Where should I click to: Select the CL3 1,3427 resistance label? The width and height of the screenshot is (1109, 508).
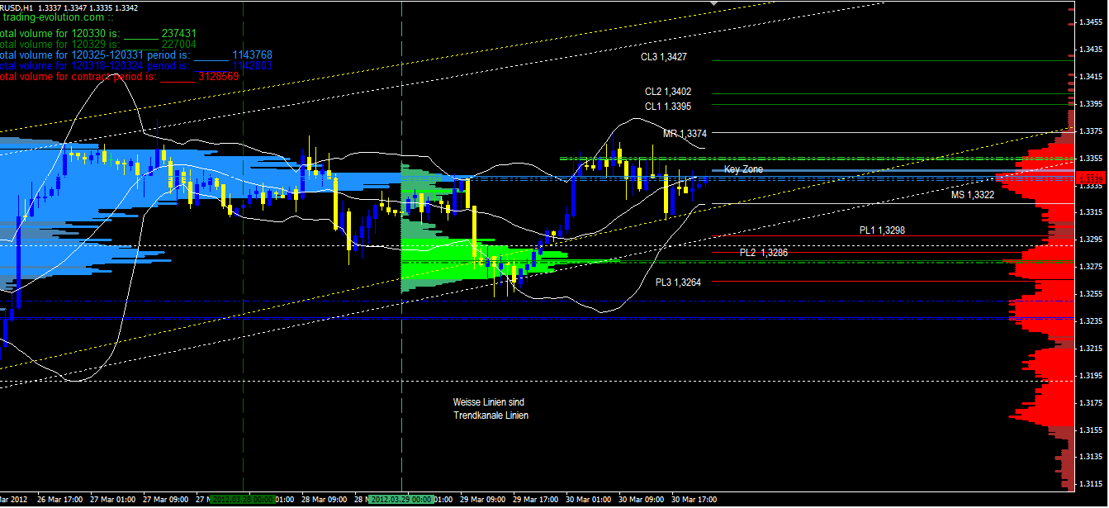click(663, 57)
